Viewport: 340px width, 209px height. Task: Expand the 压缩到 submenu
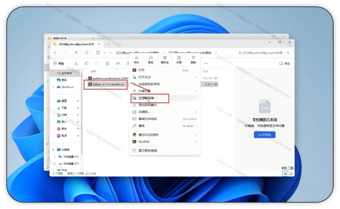[x=196, y=112]
